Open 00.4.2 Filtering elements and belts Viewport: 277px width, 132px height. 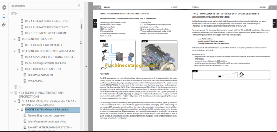45,63
